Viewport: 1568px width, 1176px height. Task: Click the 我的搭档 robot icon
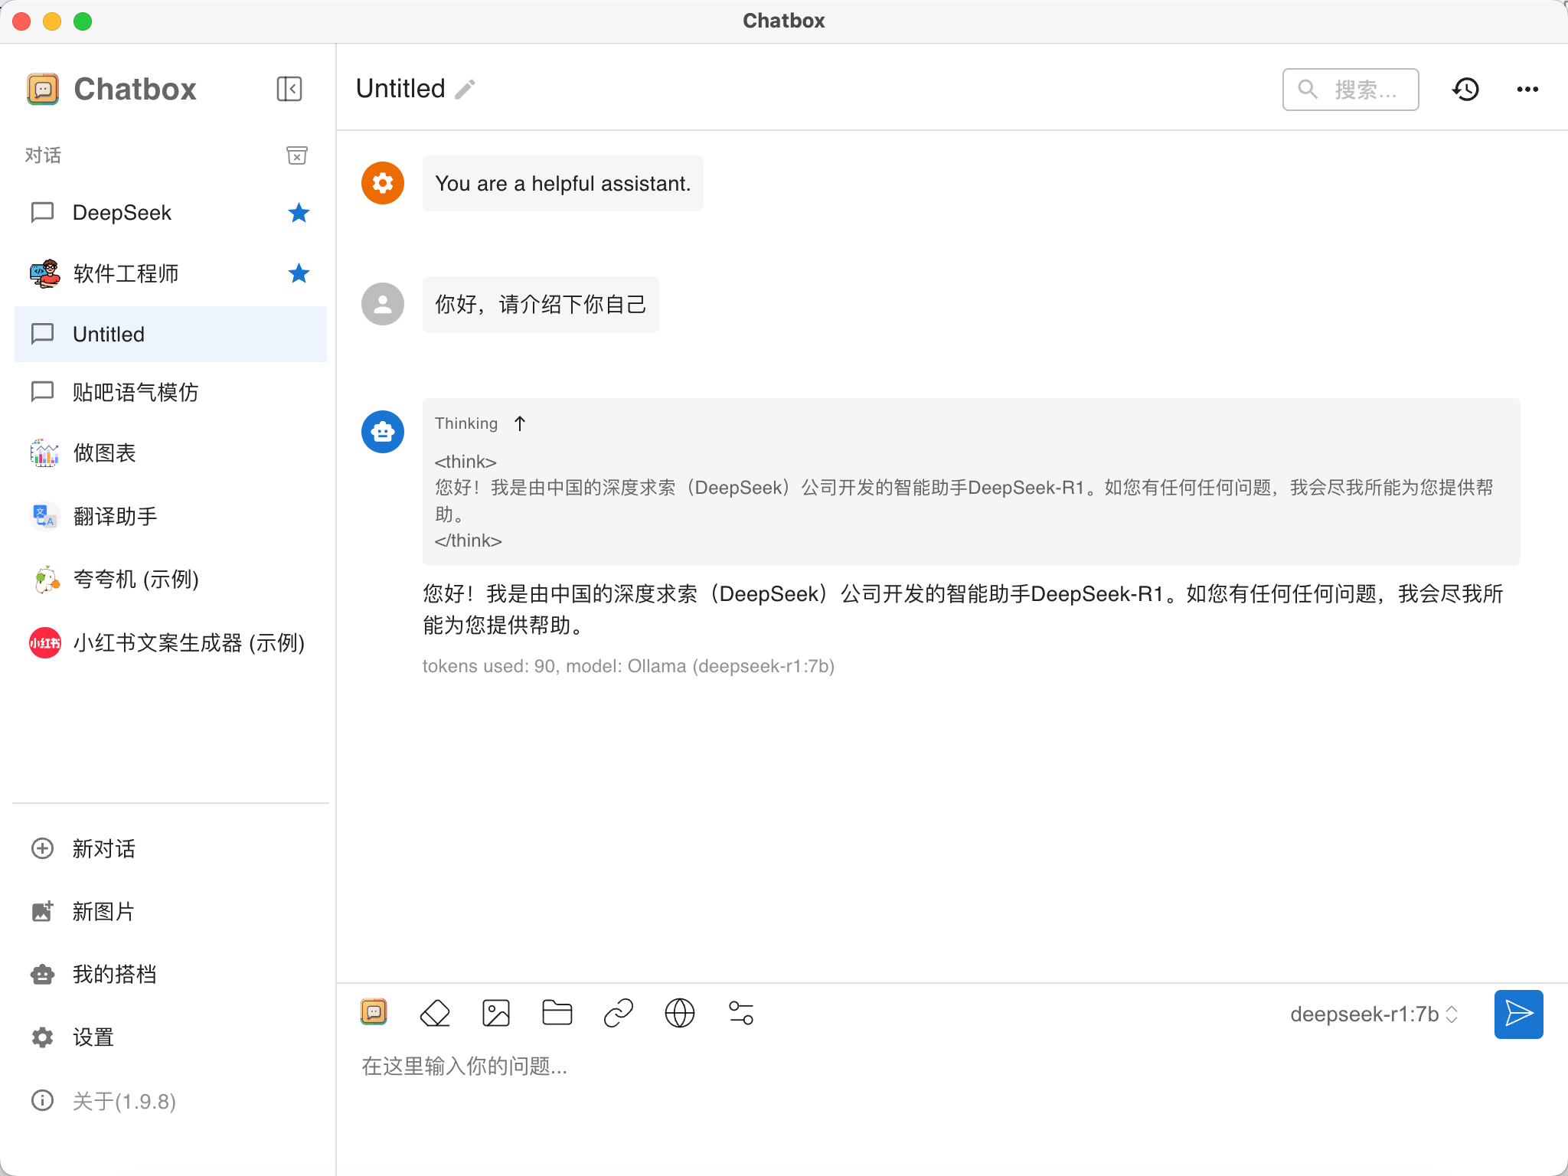click(x=42, y=974)
